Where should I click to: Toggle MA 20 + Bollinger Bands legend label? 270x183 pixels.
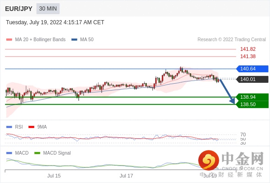pos(40,40)
